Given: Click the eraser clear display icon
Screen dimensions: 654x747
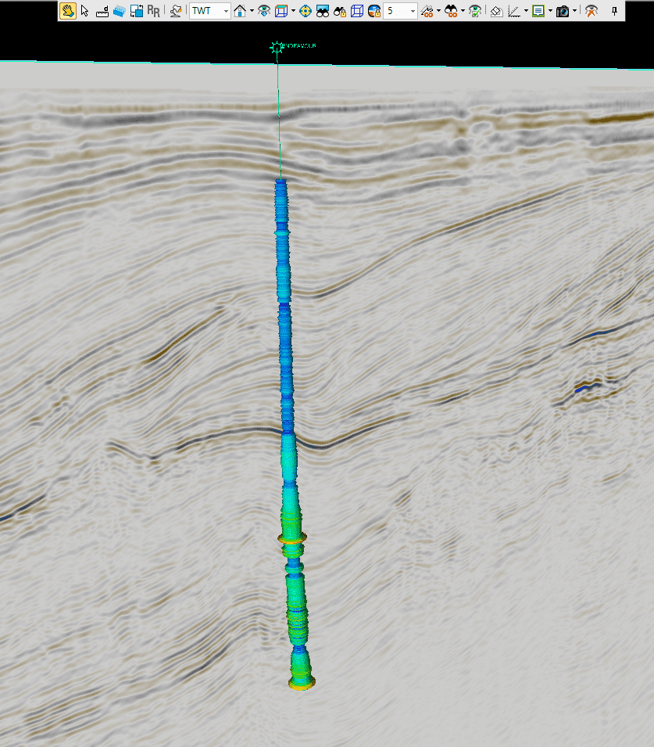Looking at the screenshot, I should (496, 11).
